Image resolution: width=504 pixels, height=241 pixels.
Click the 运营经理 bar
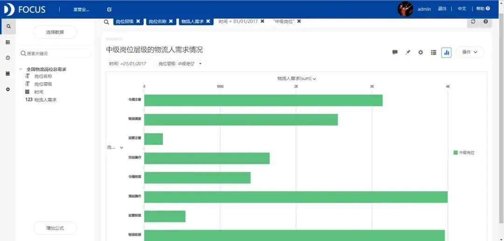coord(165,216)
